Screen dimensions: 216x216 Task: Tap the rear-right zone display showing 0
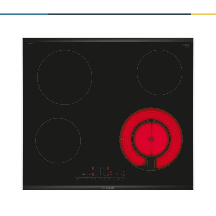pos(108,168)
